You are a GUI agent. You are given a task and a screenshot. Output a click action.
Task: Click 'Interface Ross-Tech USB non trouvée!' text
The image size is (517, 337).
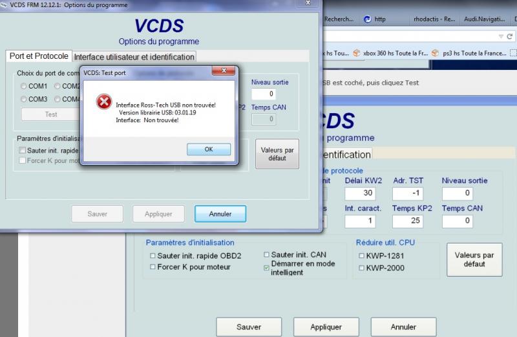(165, 105)
